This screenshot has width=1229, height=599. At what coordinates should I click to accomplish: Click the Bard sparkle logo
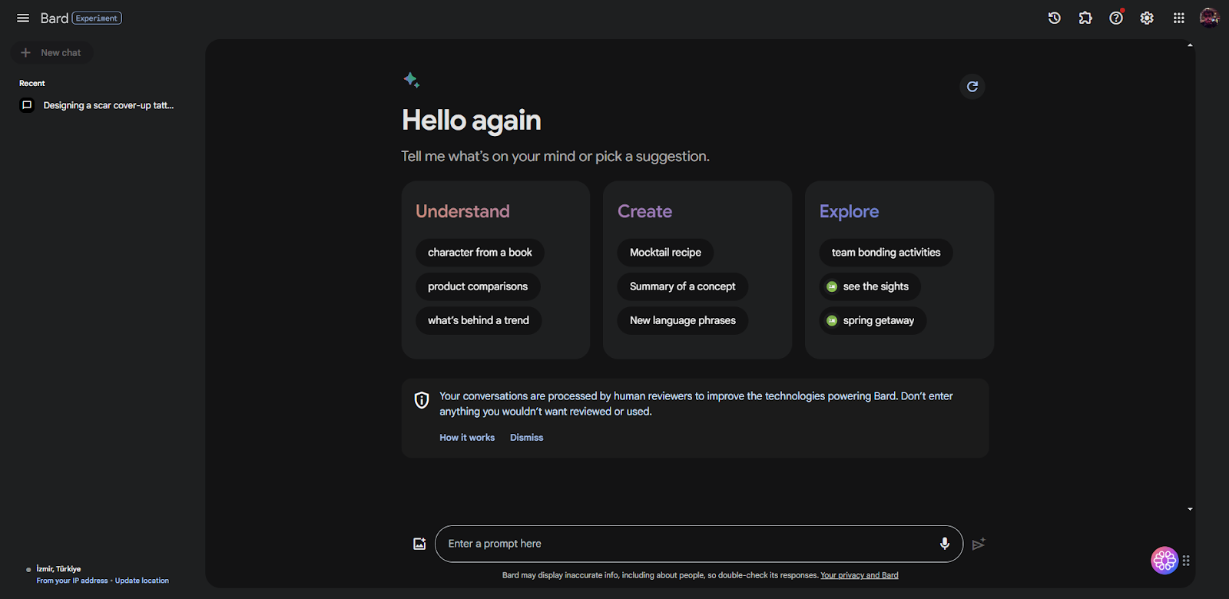[411, 80]
